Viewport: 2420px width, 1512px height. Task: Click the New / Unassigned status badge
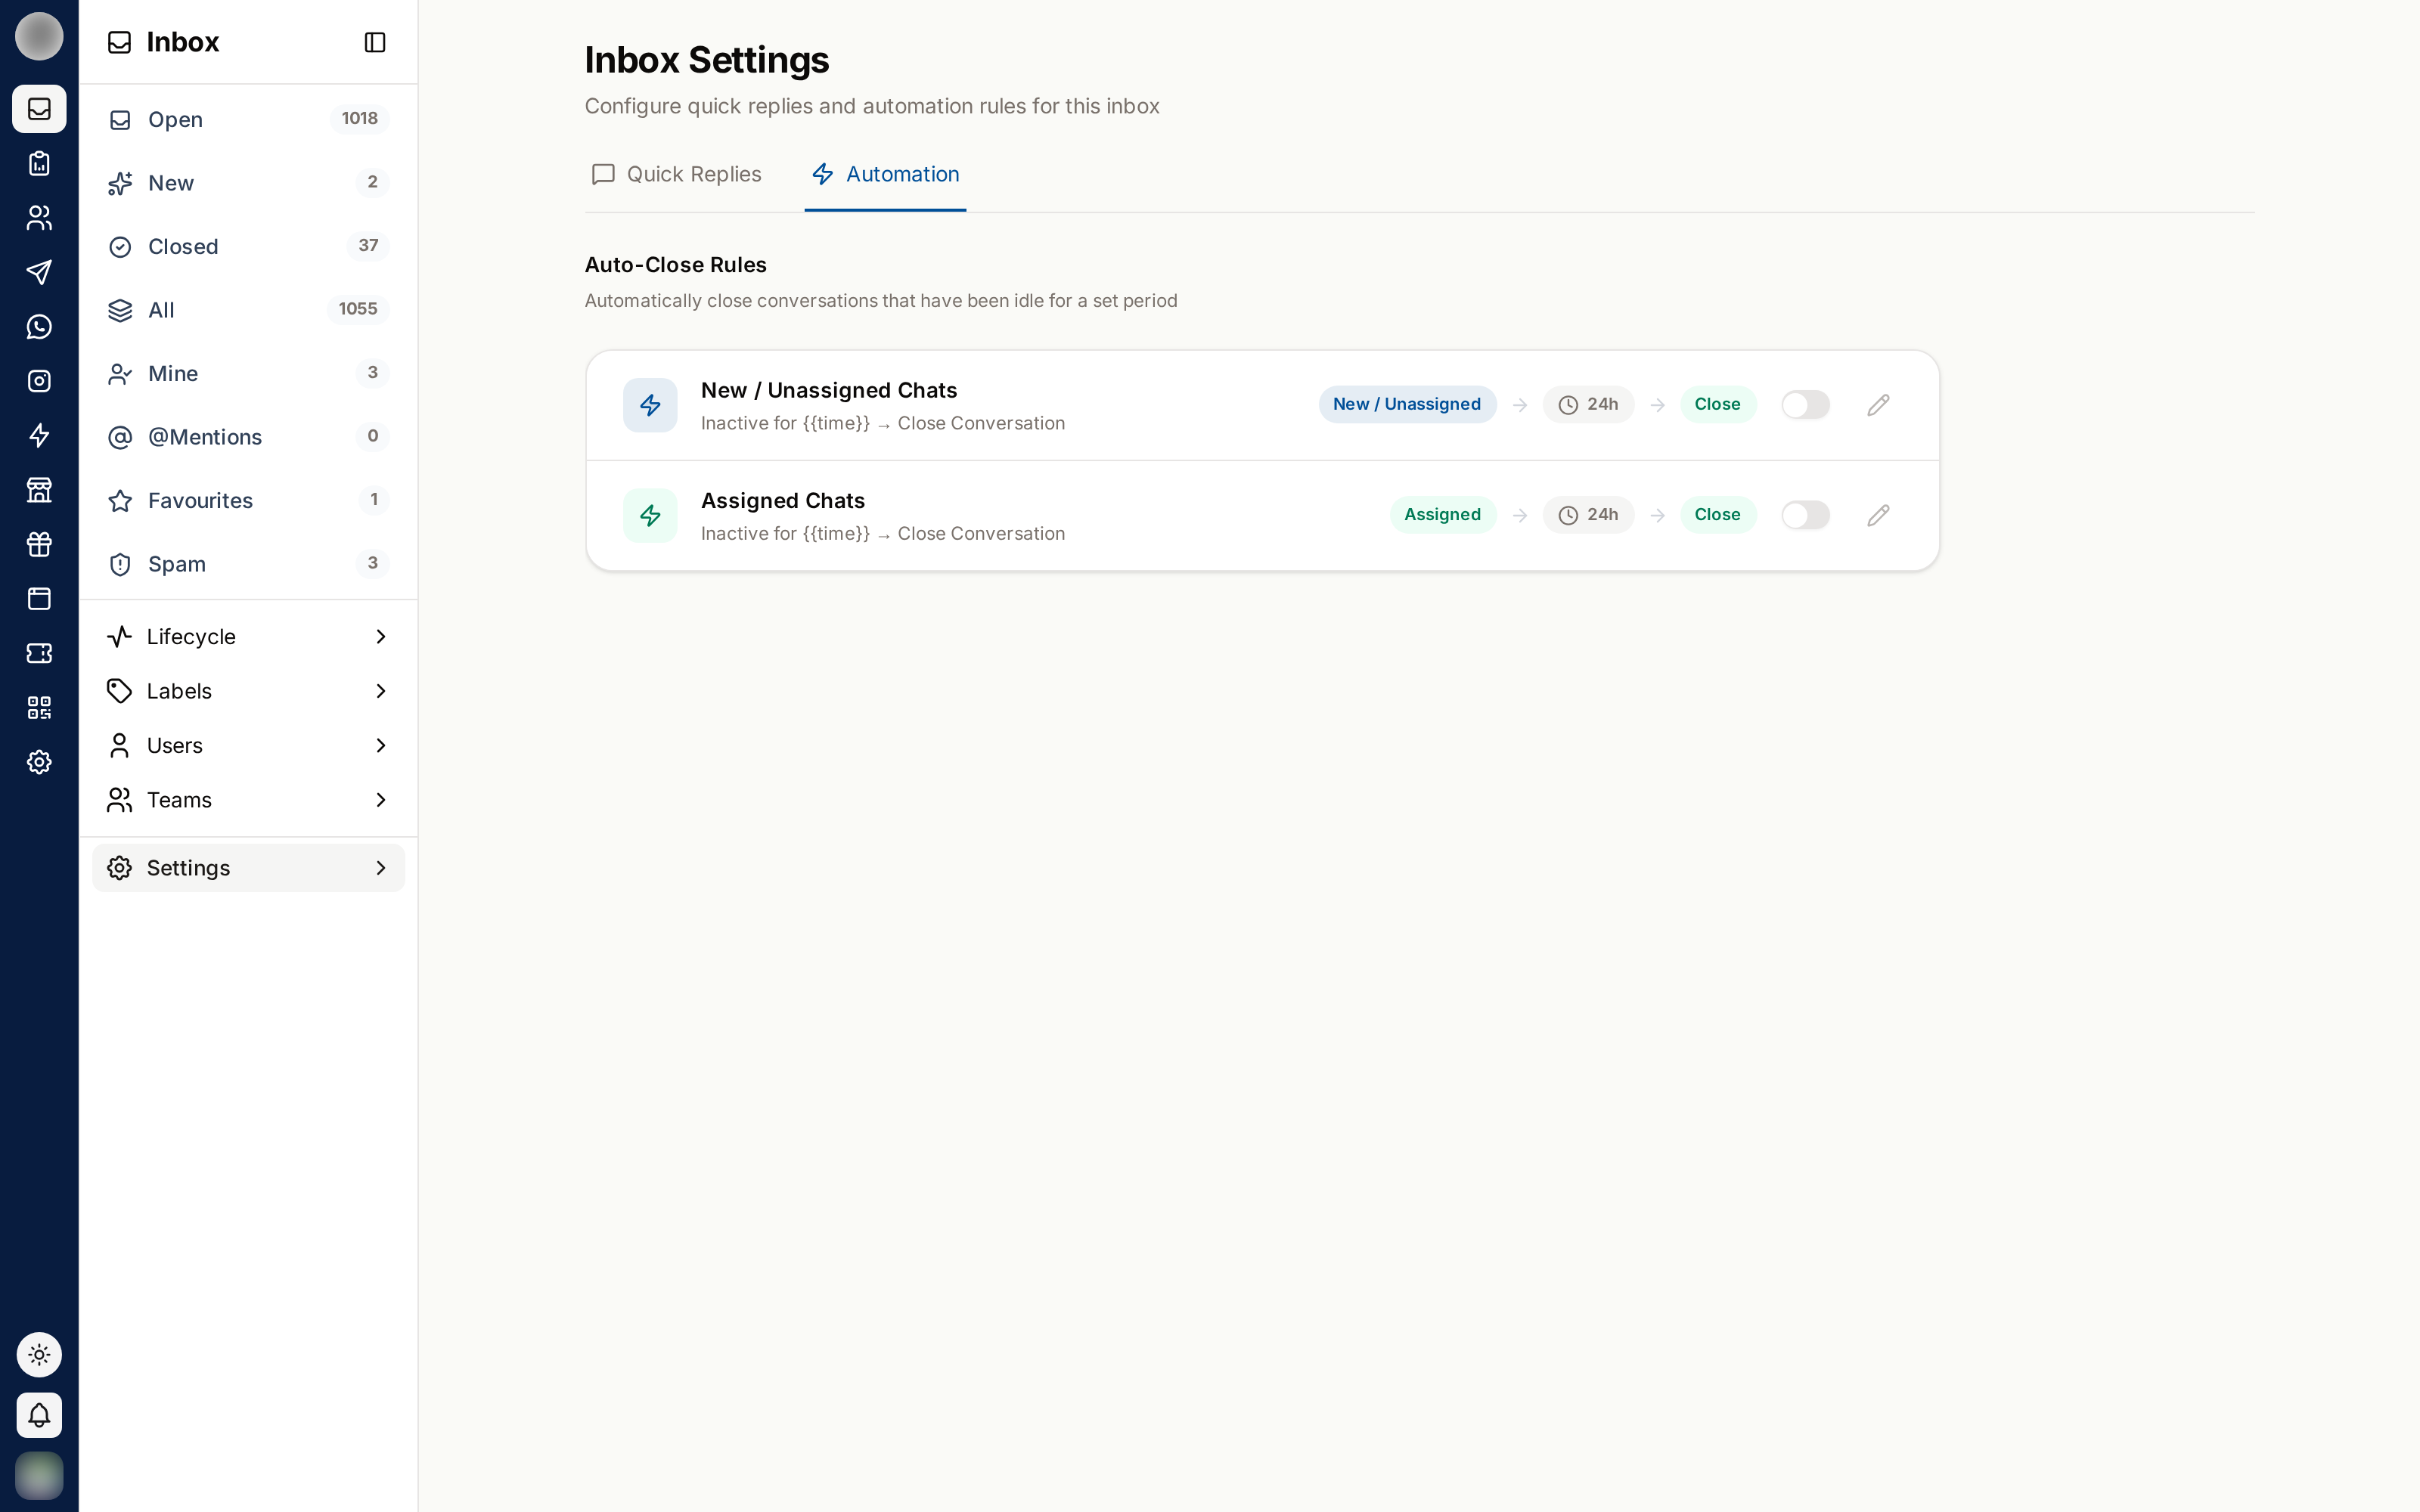point(1407,405)
